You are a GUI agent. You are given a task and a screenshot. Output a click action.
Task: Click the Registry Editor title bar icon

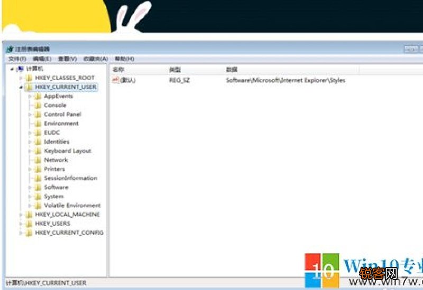pyautogui.click(x=10, y=49)
